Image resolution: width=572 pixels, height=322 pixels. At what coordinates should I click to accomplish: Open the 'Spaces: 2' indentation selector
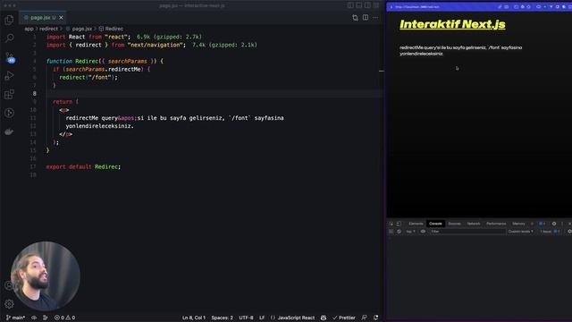tap(222, 318)
